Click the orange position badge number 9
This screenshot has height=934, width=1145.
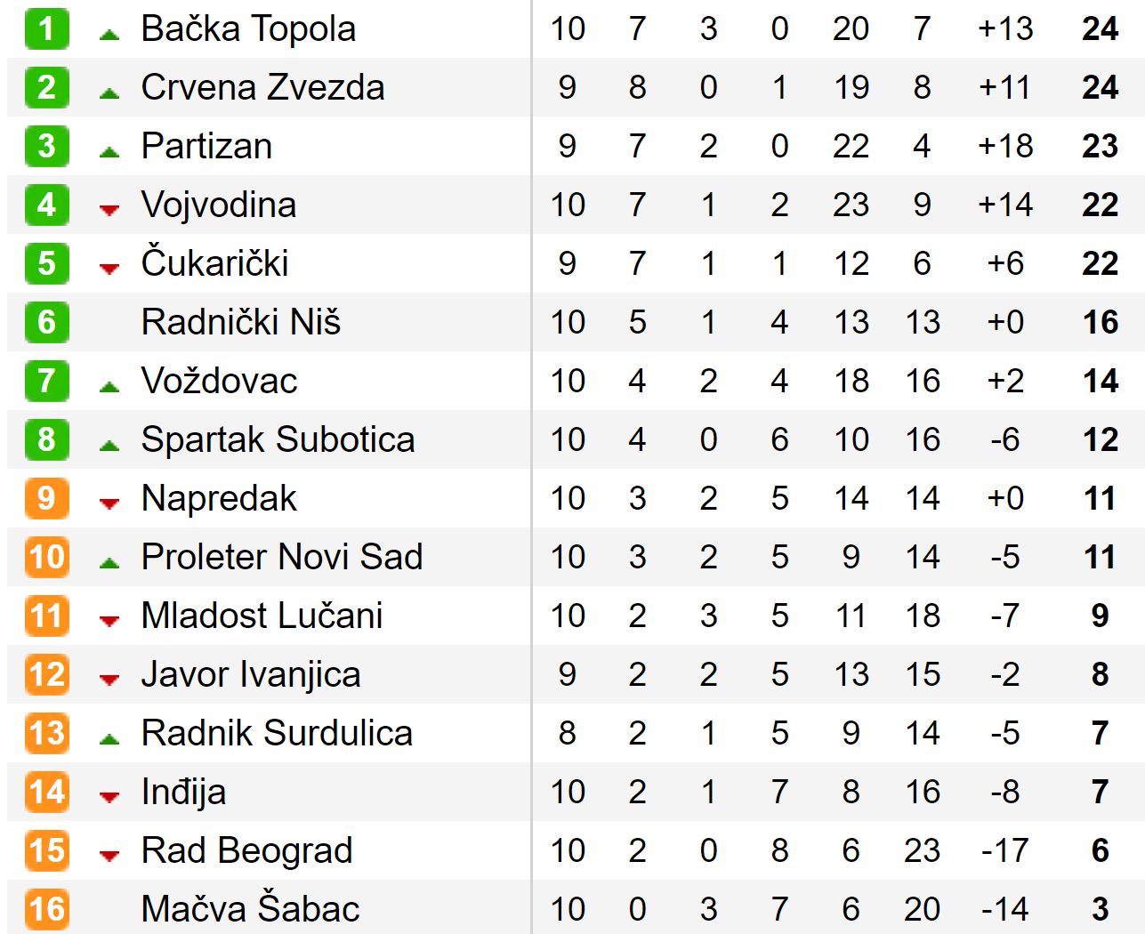[x=47, y=498]
